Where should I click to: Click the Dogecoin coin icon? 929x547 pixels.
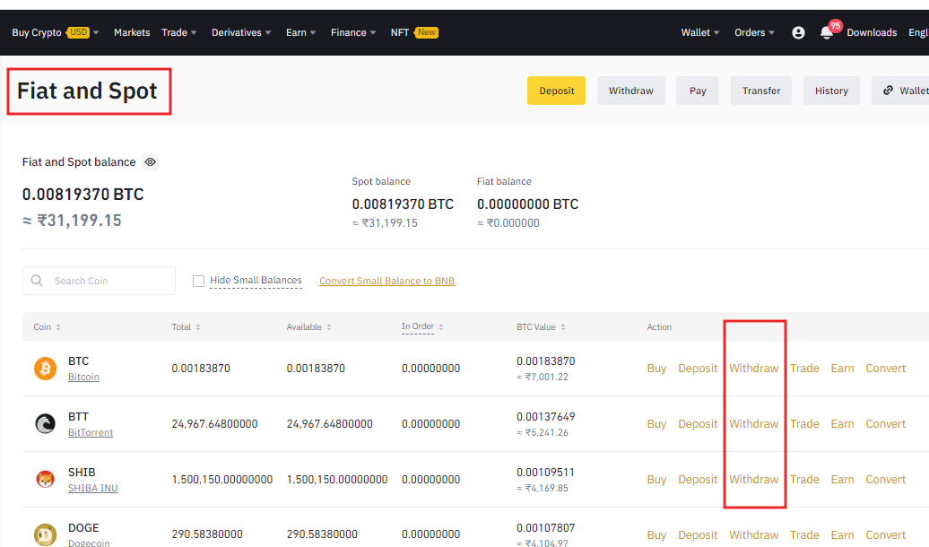pyautogui.click(x=45, y=534)
